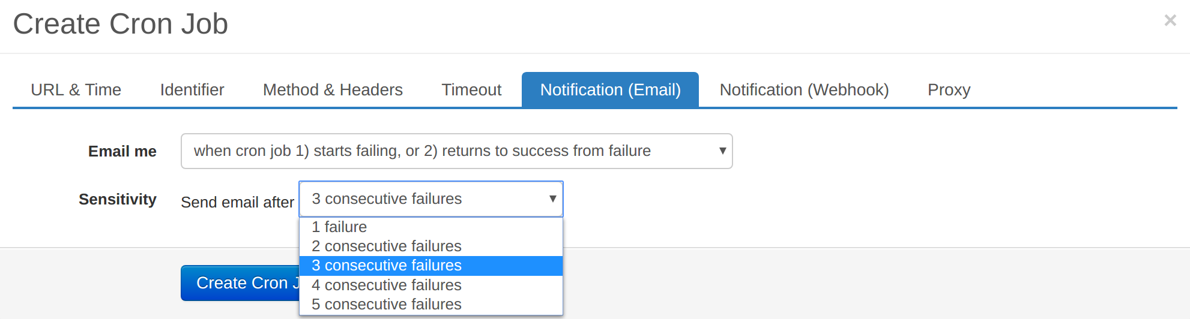Collapse the Sensitivity failures select box
The height and width of the screenshot is (319, 1190).
(x=431, y=199)
